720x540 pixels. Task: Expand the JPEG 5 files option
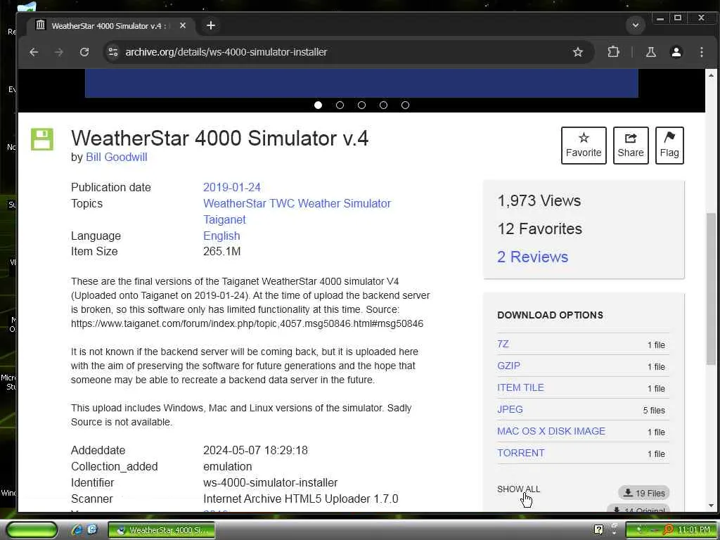(x=510, y=409)
